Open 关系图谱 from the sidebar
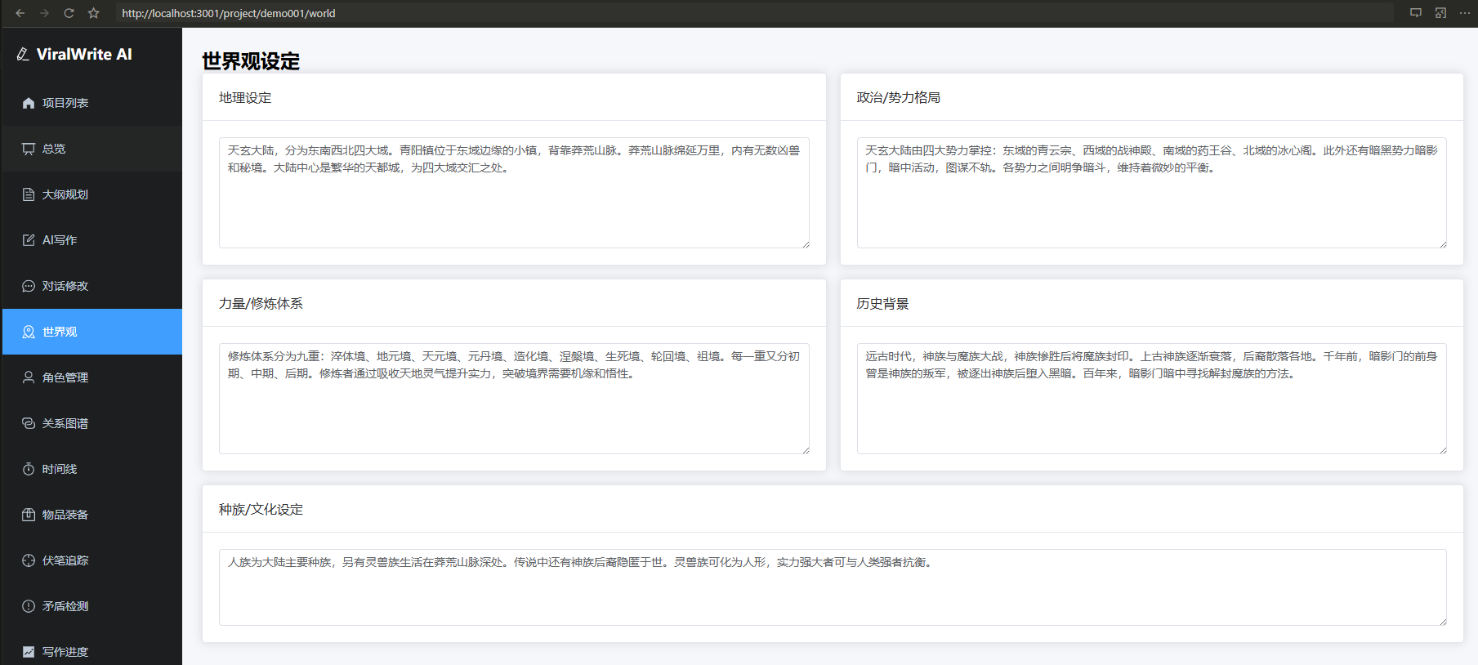The height and width of the screenshot is (665, 1478). [92, 423]
